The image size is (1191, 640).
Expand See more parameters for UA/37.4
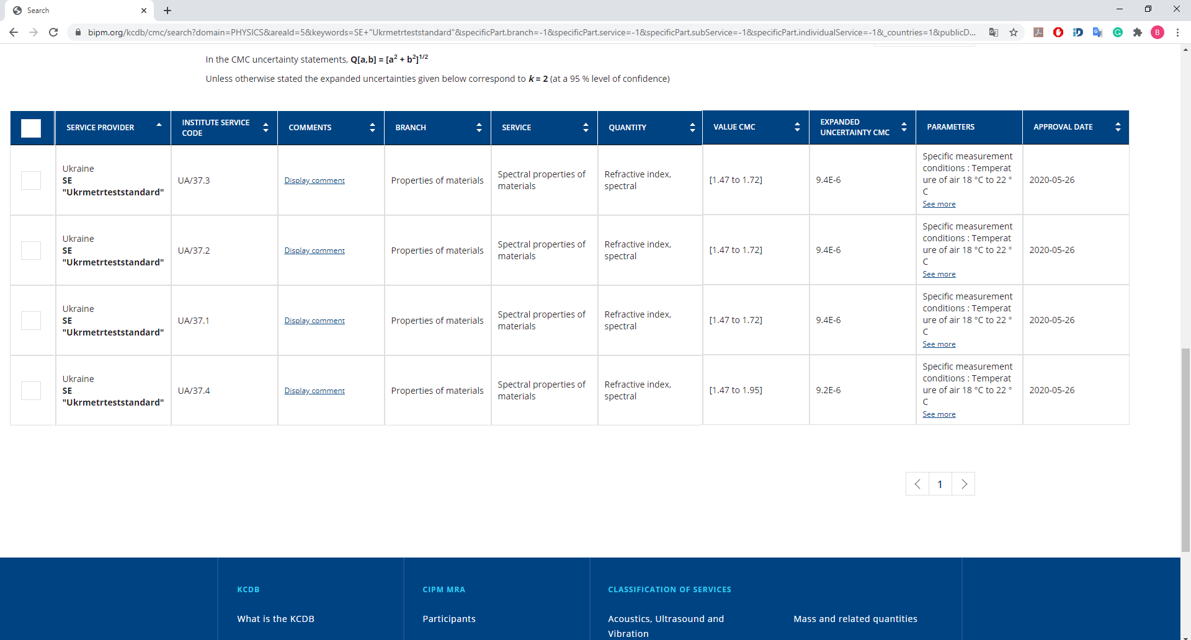(x=939, y=414)
